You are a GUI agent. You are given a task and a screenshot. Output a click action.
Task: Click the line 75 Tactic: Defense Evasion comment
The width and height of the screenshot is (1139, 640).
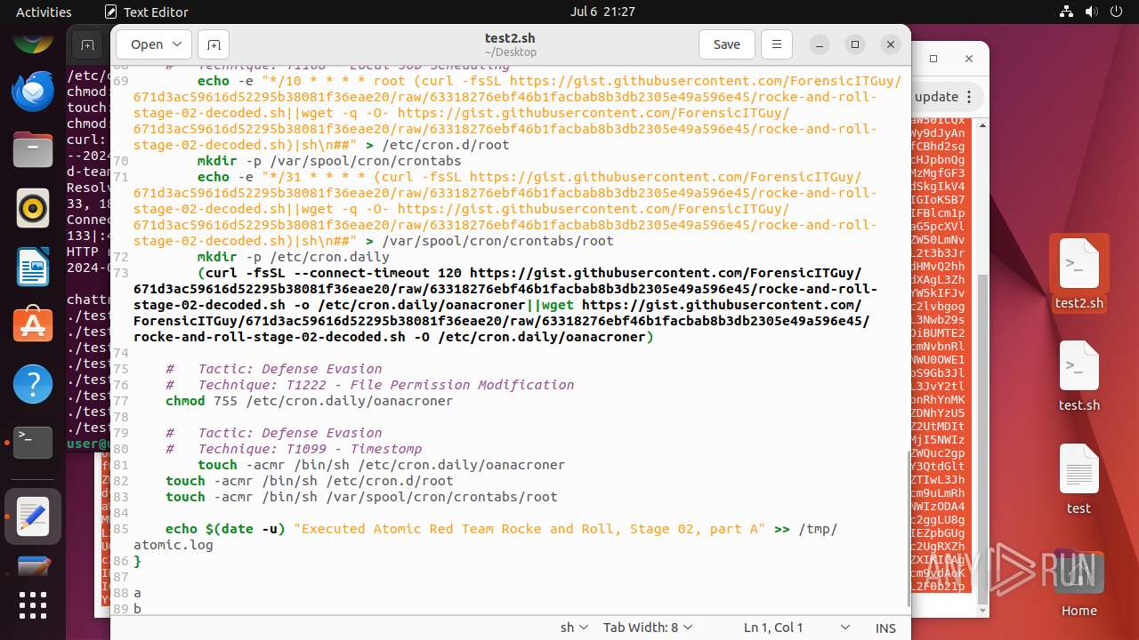pos(273,369)
